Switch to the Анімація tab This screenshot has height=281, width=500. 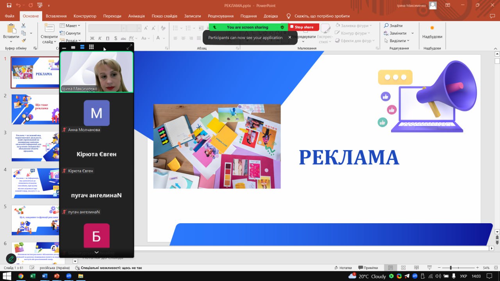(x=136, y=16)
